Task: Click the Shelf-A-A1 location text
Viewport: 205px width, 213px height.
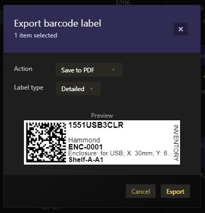Action: point(86,159)
